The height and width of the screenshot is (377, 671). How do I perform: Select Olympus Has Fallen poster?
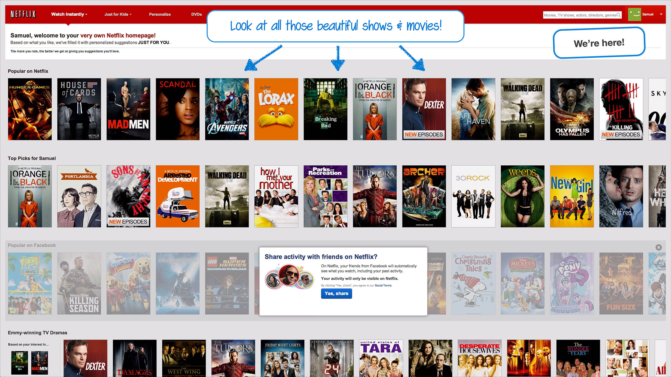[572, 109]
